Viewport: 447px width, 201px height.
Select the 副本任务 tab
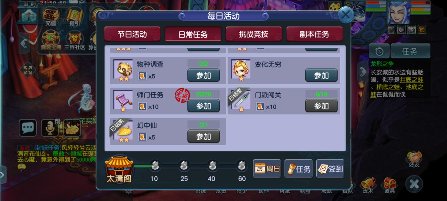314,34
